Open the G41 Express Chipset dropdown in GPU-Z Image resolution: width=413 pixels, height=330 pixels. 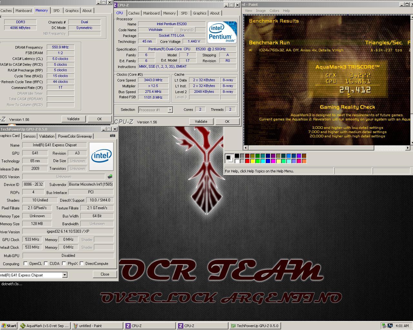pyautogui.click(x=65, y=275)
